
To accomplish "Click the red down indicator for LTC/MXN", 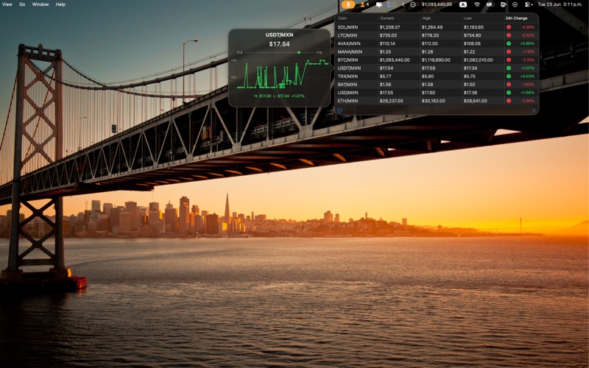I will [509, 35].
